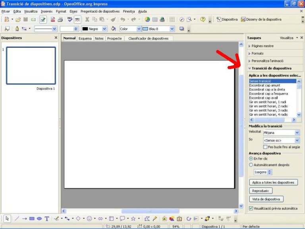This screenshot has height=229, width=305.
Task: Click the Symbol Shapes smiley icon
Action: pyautogui.click(x=89, y=219)
